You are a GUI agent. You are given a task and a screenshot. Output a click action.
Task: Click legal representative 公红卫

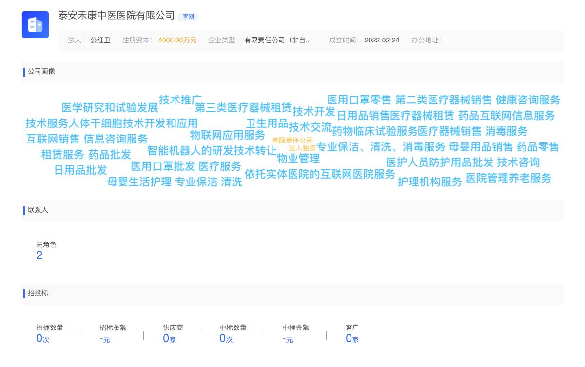coord(100,40)
